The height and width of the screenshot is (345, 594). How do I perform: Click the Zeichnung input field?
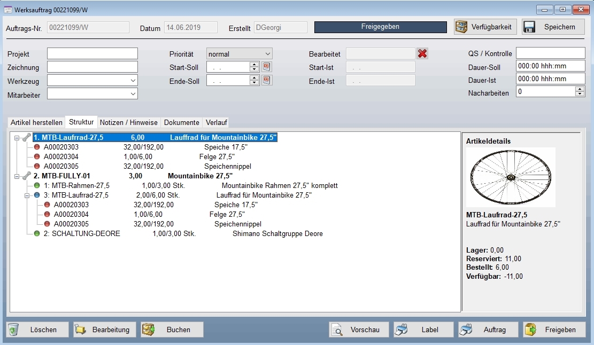tap(92, 67)
